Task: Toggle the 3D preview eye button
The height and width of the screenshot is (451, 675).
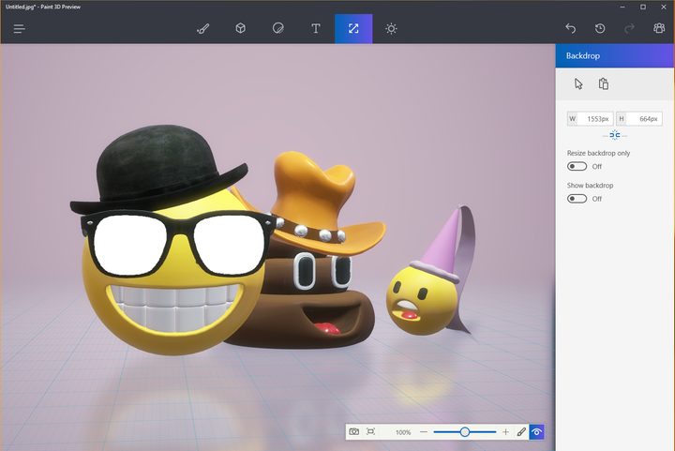Action: [x=536, y=431]
